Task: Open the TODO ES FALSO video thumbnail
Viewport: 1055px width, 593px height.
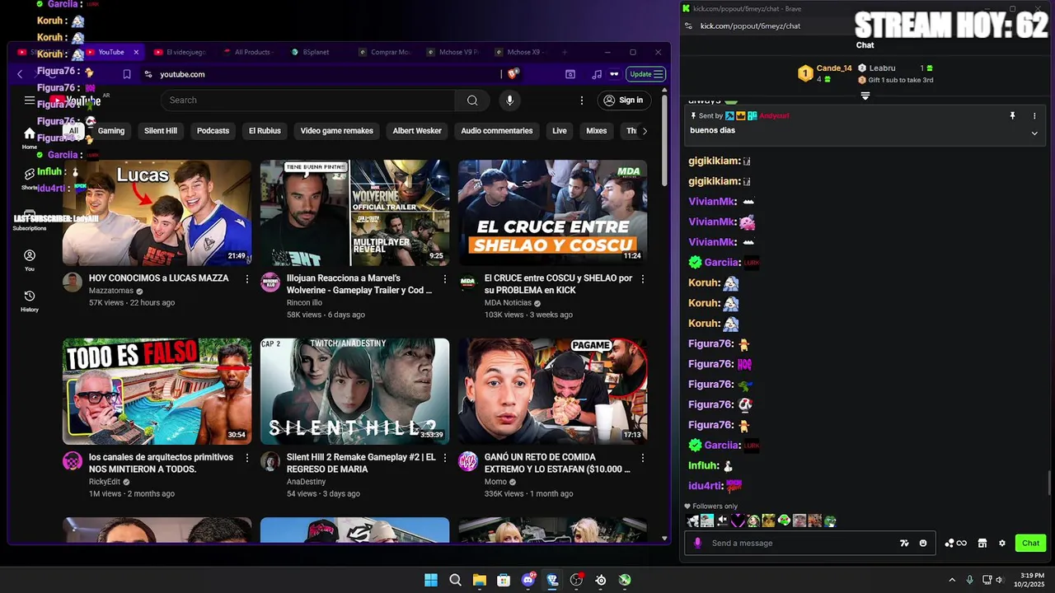Action: point(157,391)
